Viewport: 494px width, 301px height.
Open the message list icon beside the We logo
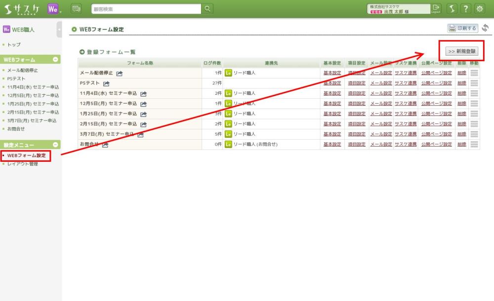tap(76, 8)
